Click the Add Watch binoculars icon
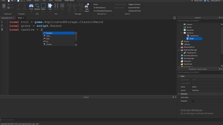 [87, 6]
